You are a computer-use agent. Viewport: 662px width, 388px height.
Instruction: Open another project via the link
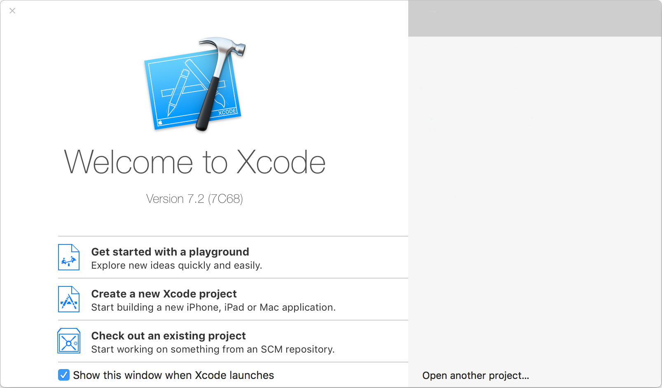[x=475, y=375]
